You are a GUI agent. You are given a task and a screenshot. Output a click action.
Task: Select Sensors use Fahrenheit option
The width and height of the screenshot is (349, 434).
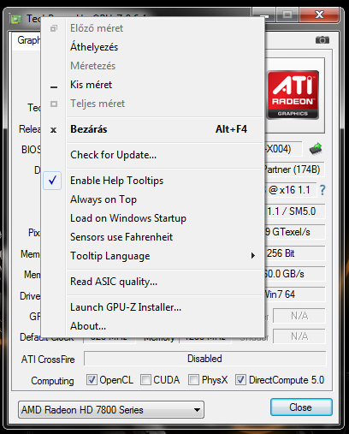pos(152,237)
